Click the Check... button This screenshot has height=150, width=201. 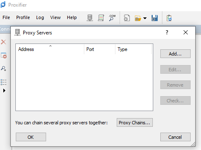[175, 101]
